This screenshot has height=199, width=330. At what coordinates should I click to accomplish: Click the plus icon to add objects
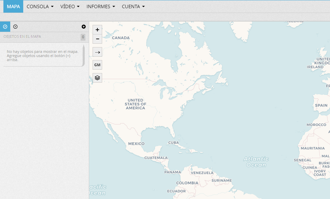point(84,27)
